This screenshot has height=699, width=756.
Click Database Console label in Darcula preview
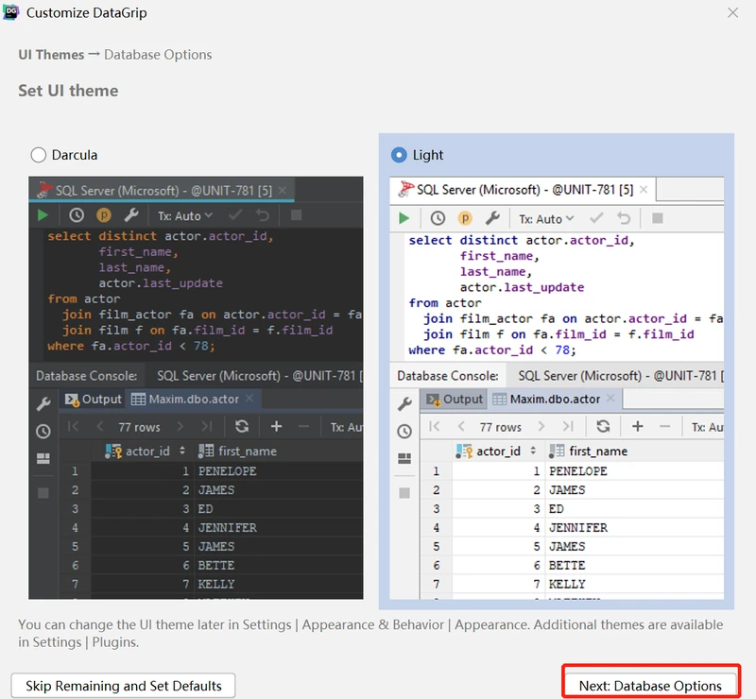[x=86, y=376]
